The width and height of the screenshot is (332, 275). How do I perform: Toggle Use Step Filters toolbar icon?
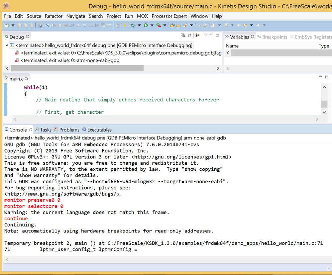pyautogui.click(x=109, y=25)
